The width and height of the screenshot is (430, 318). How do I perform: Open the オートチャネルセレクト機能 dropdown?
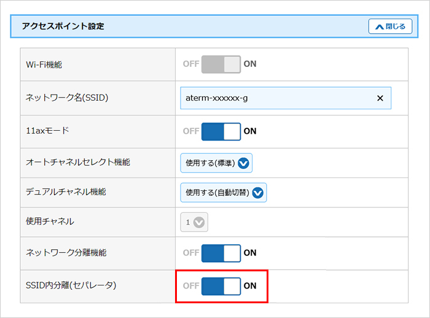click(x=216, y=163)
